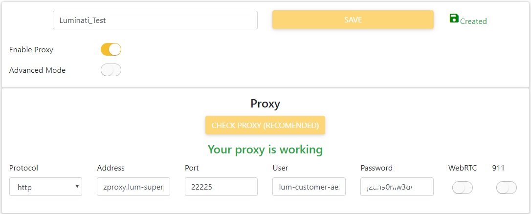This screenshot has width=531, height=214.
Task: Focus the Password input field
Action: click(x=397, y=187)
